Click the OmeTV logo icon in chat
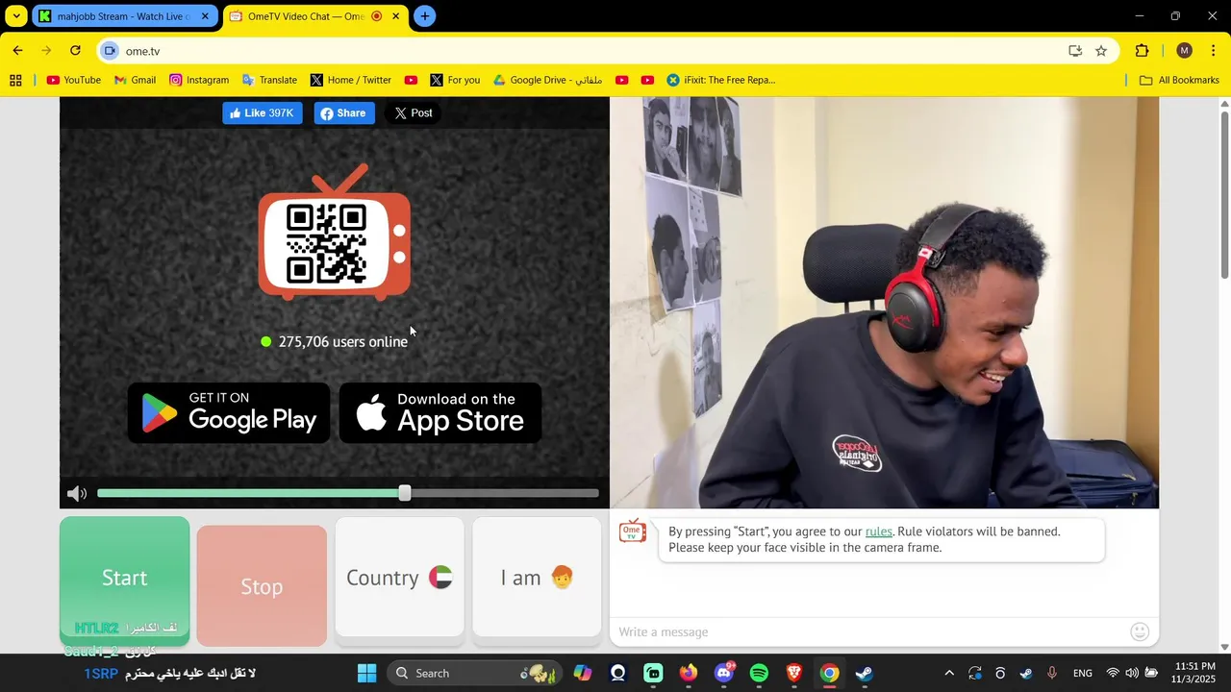The image size is (1231, 692). click(x=633, y=531)
